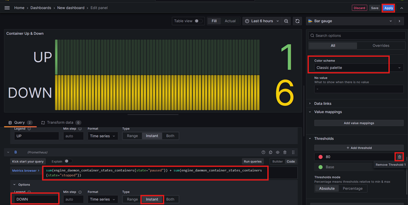
Task: Set thresholds mode to Percentage
Action: click(353, 188)
